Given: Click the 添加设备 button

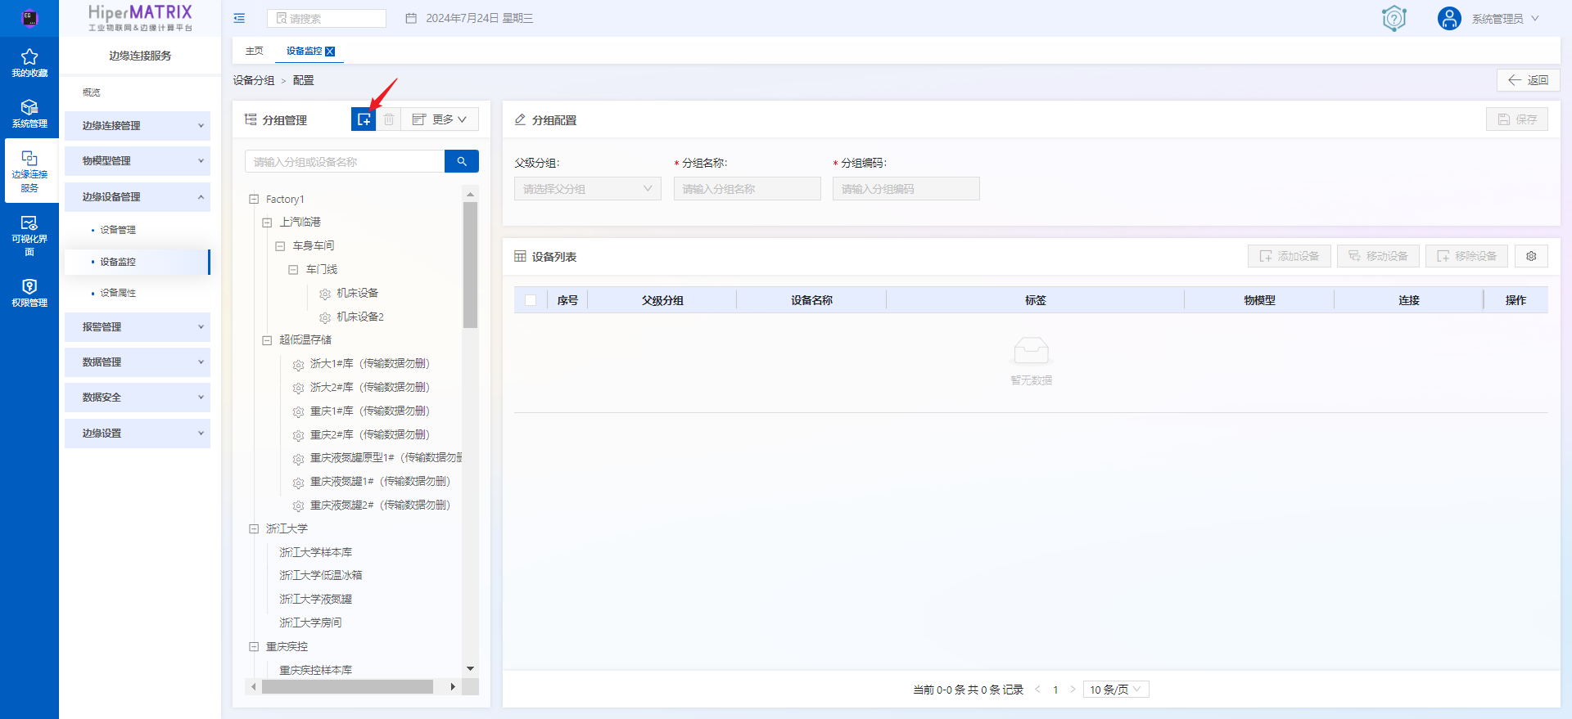Looking at the screenshot, I should (1290, 256).
